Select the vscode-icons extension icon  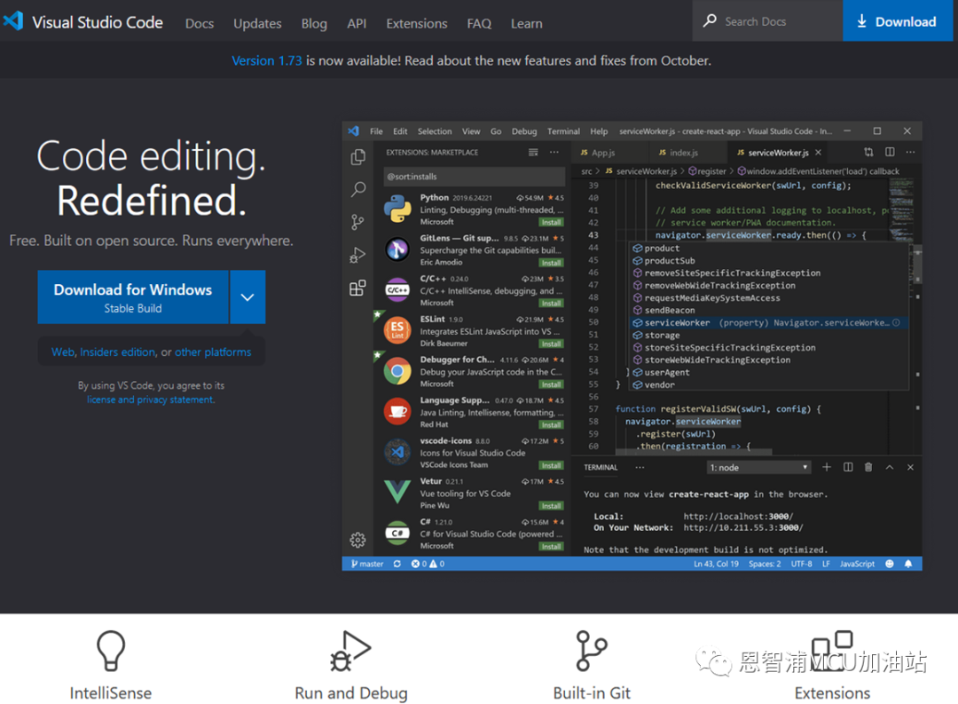[397, 452]
